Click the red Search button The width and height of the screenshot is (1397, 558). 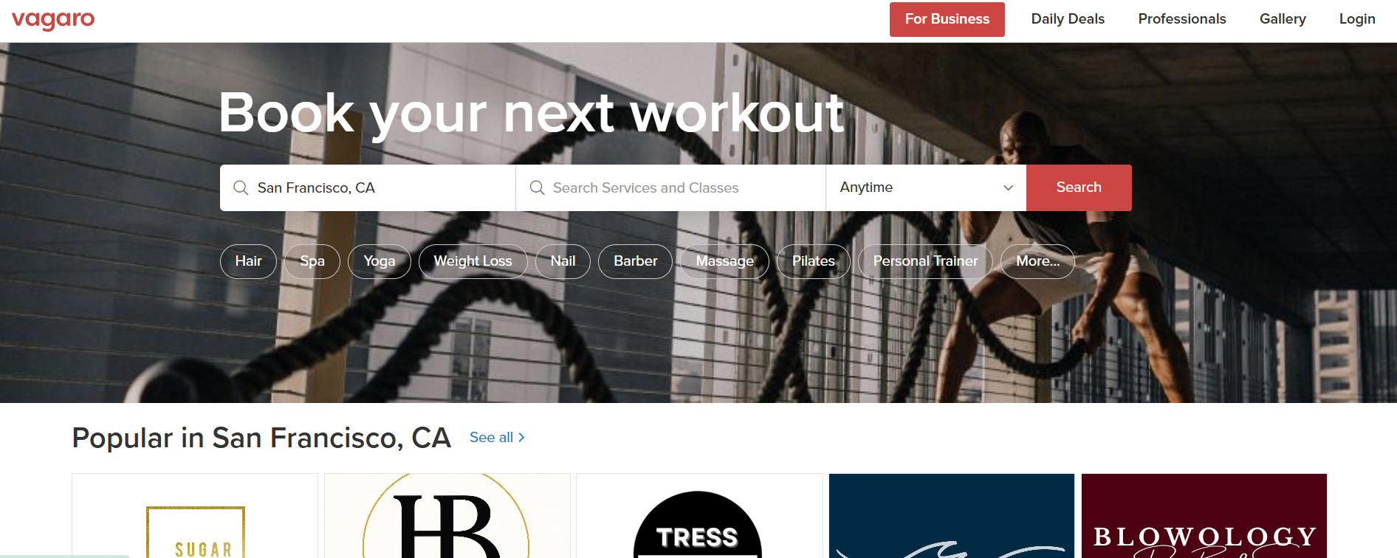pyautogui.click(x=1079, y=187)
